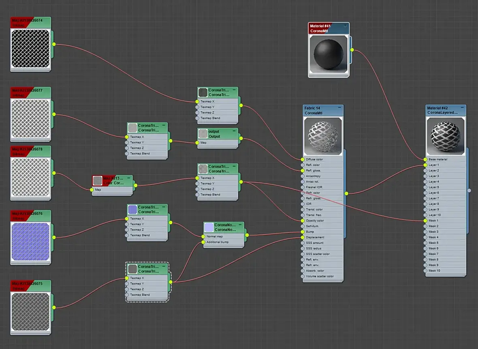Click the CoronaNormal node output socket
The height and width of the screenshot is (349, 478).
tap(247, 235)
